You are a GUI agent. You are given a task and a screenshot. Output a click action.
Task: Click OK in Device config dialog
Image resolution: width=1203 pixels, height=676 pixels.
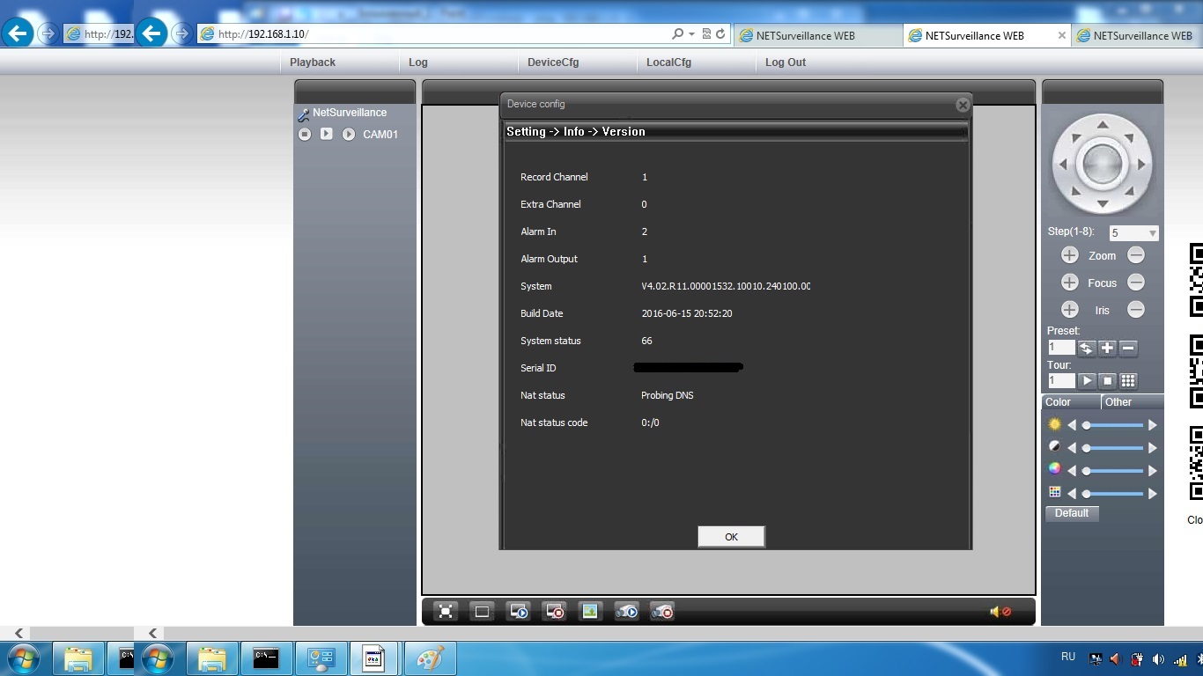point(731,537)
